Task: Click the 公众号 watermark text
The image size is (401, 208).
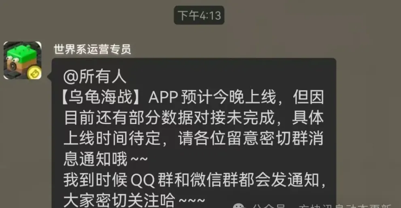Action: point(269,206)
